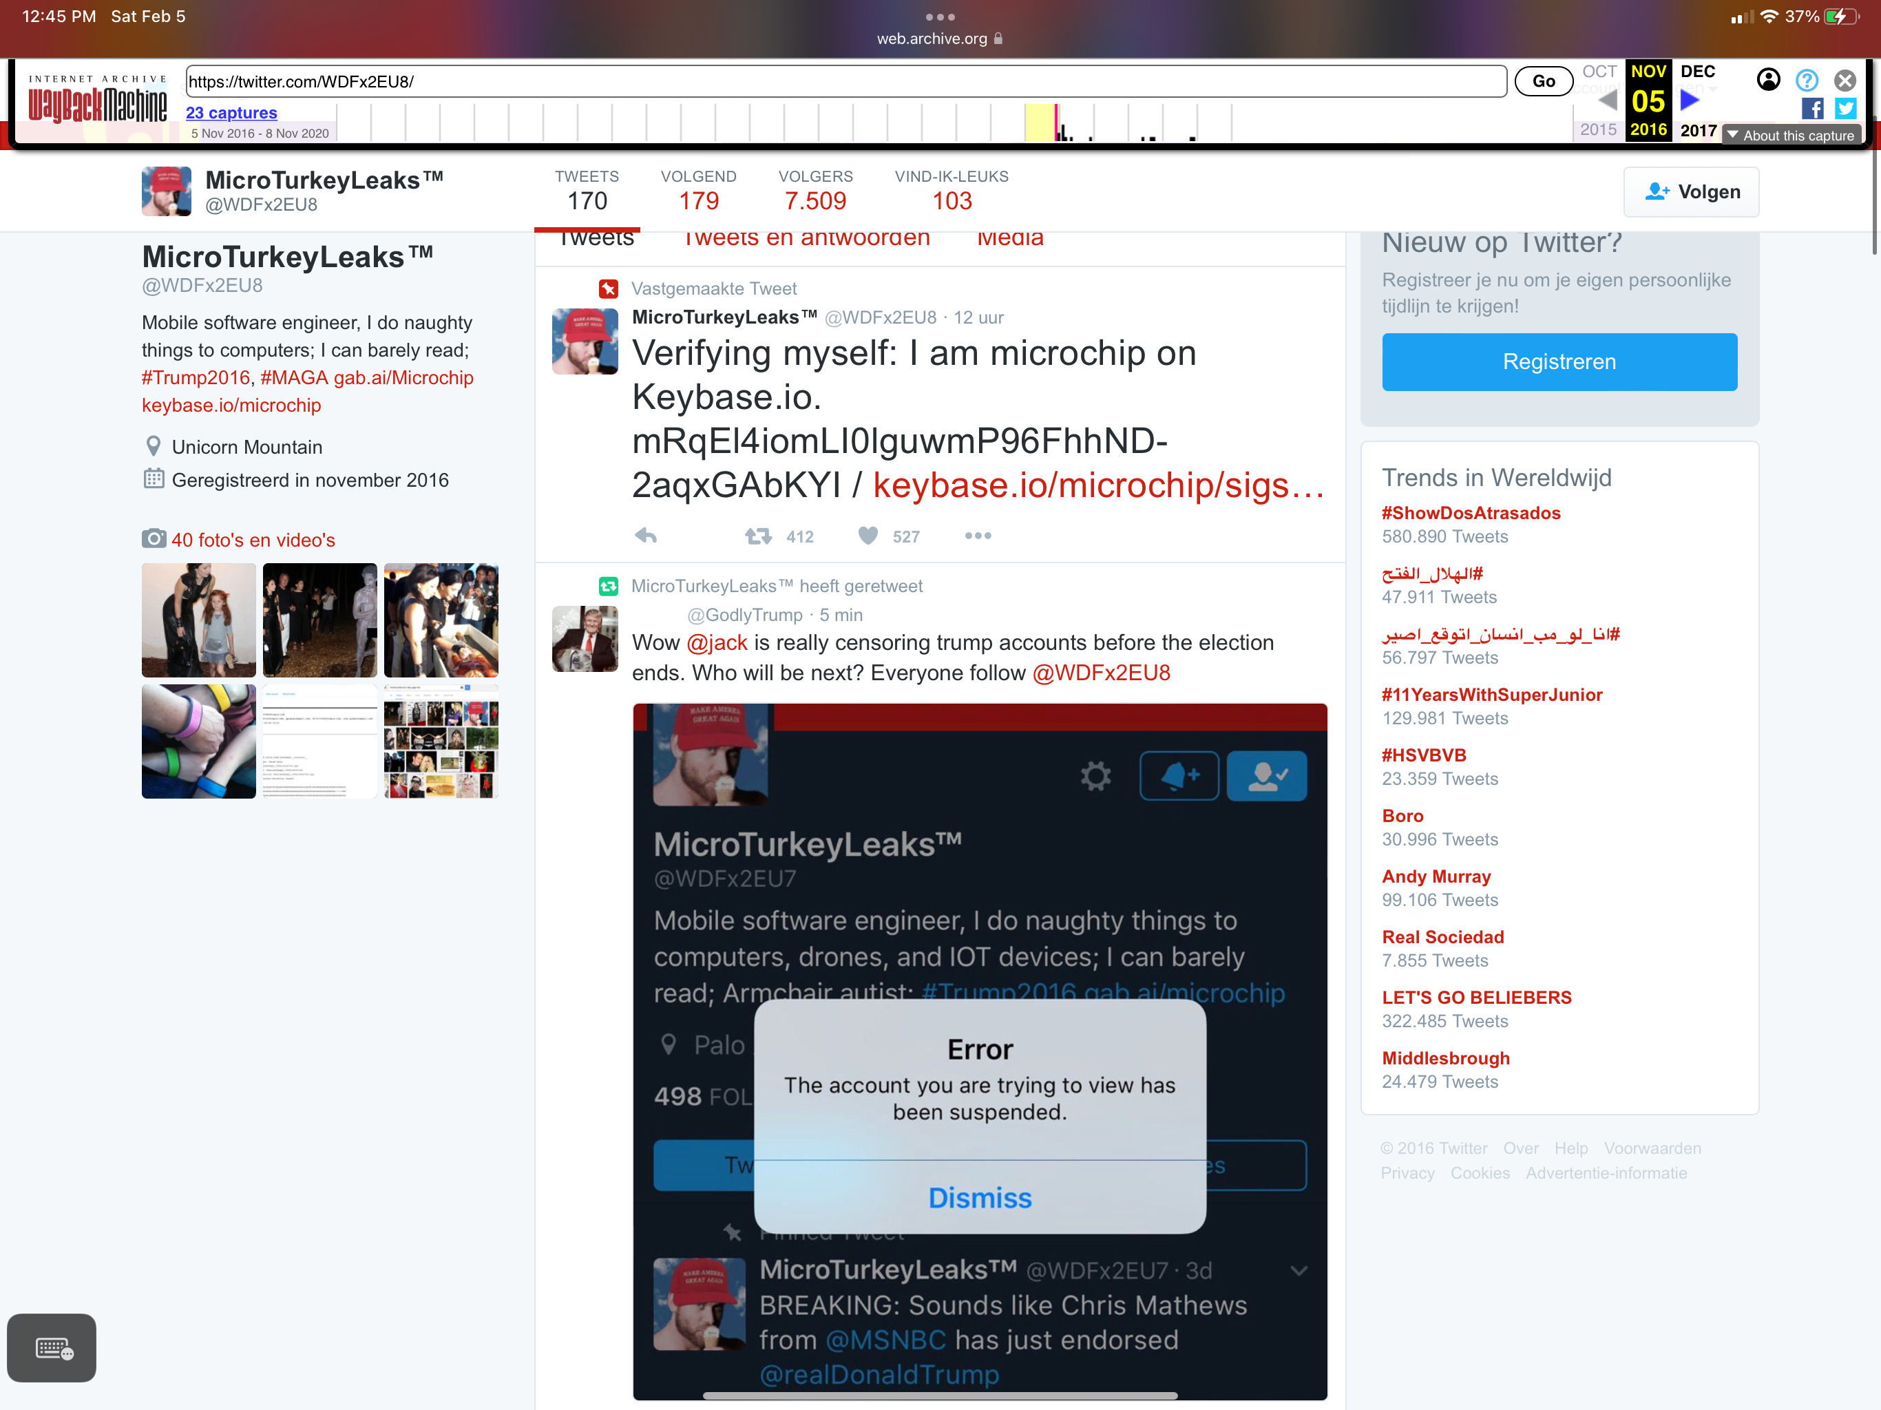The height and width of the screenshot is (1410, 1881).
Task: Tap the floating keyboard button
Action: click(x=51, y=1348)
